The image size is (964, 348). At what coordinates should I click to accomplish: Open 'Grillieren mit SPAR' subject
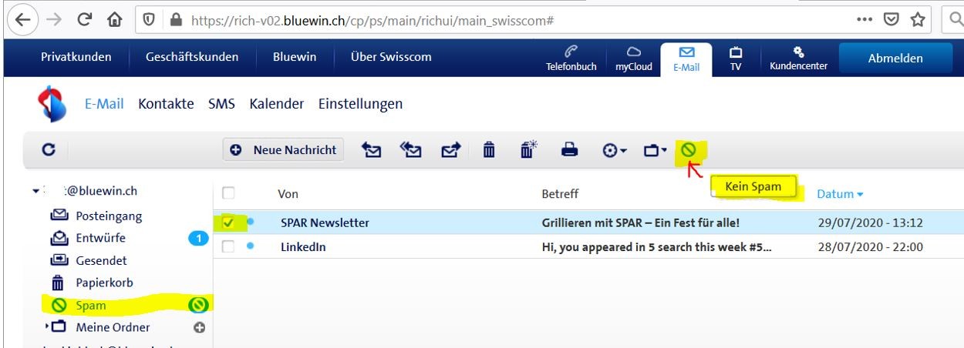coord(641,223)
